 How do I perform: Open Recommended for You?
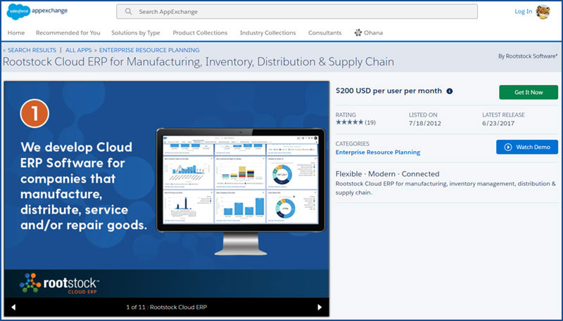tap(68, 32)
